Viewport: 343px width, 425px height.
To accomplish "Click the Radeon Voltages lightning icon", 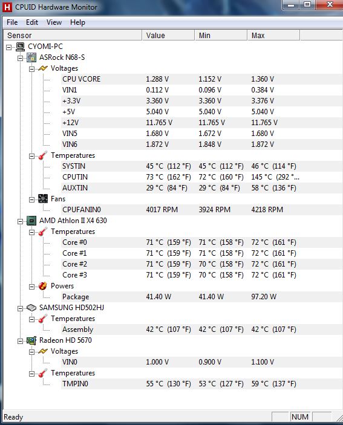I will tap(43, 351).
